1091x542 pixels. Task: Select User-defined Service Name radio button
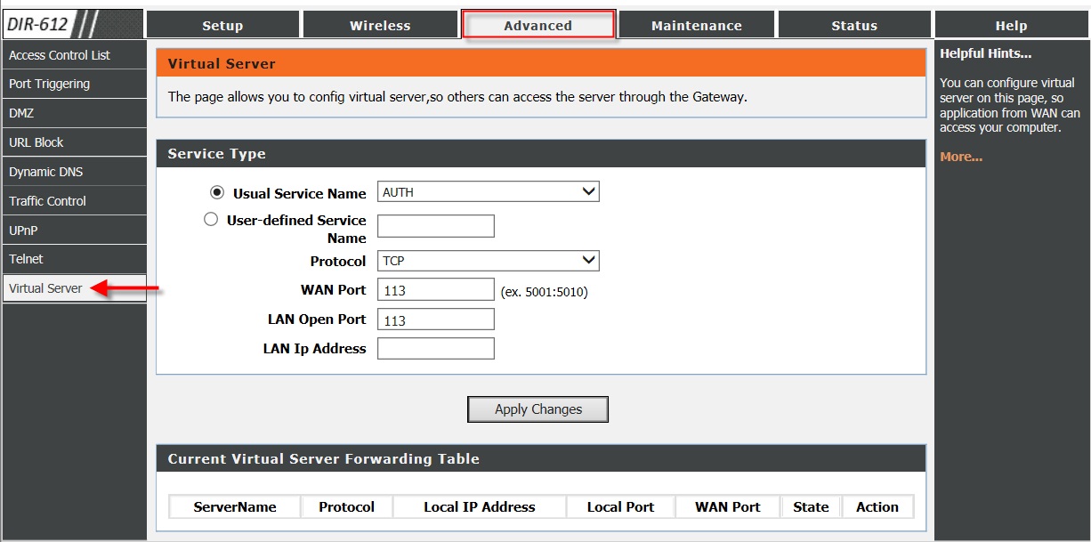pos(211,219)
